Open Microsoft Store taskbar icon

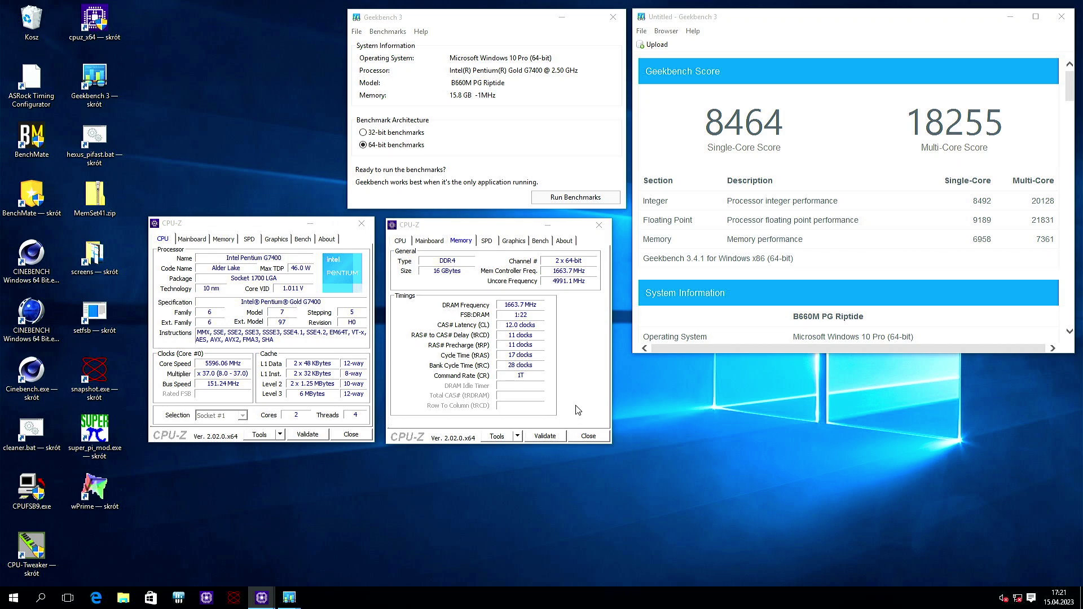[x=151, y=598]
